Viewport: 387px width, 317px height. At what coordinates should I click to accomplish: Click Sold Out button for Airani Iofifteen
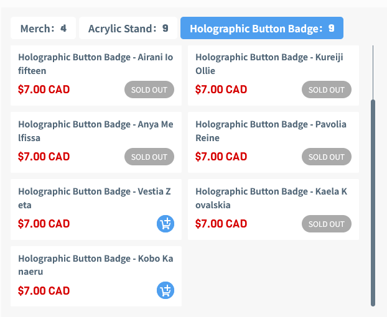[x=149, y=90]
